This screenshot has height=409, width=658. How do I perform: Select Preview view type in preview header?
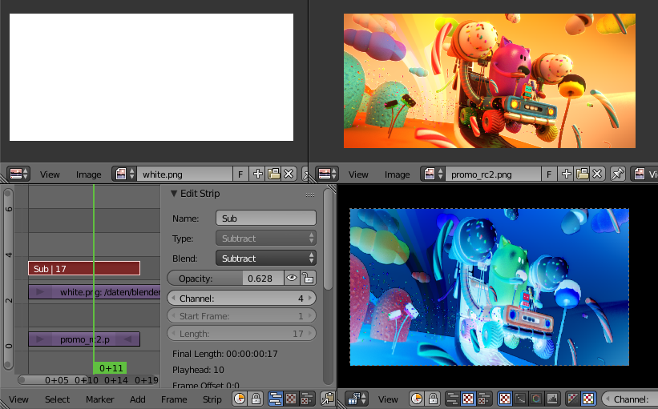[x=468, y=399]
